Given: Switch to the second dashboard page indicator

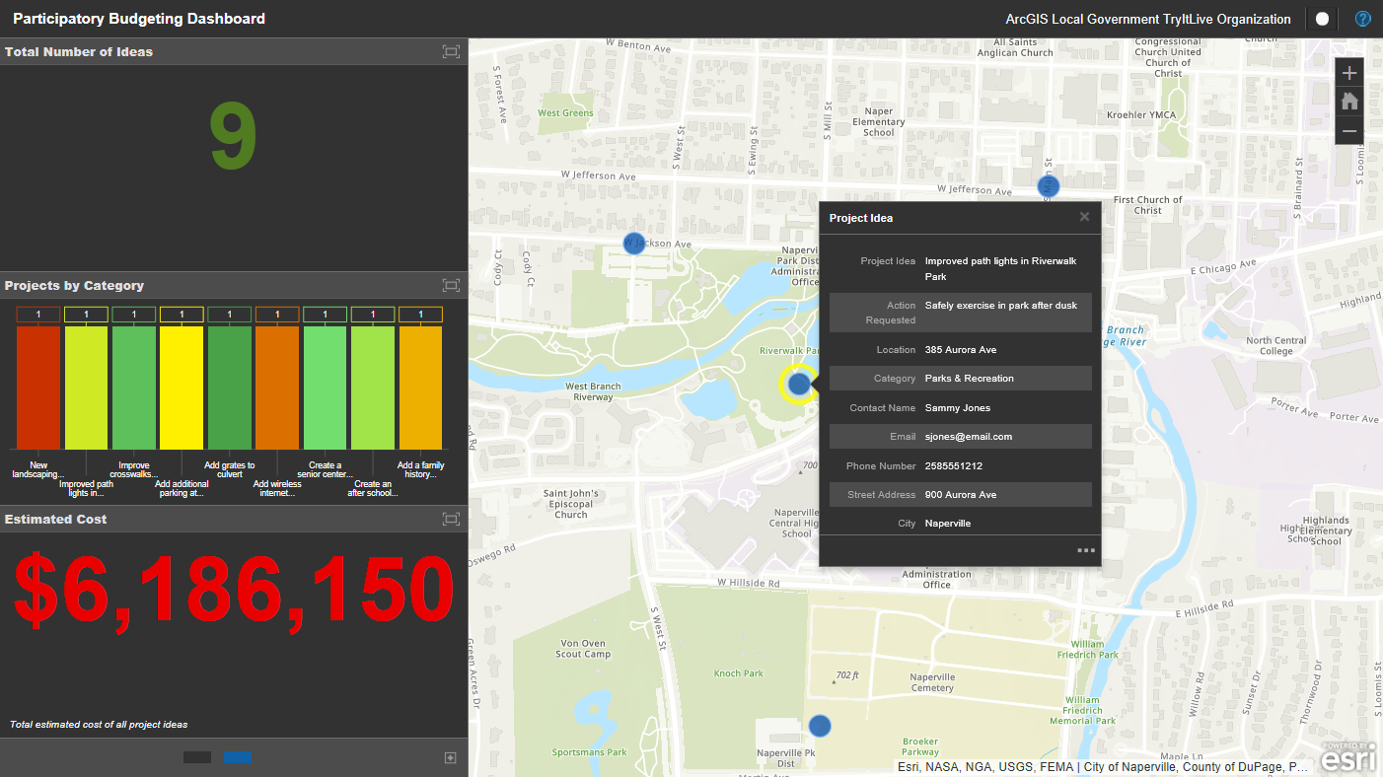Looking at the screenshot, I should click(237, 756).
